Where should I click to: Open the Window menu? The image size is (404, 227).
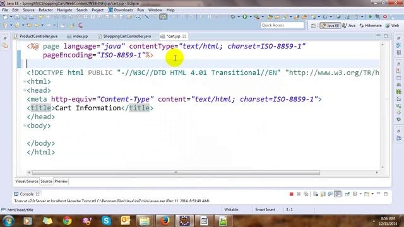pos(155,10)
